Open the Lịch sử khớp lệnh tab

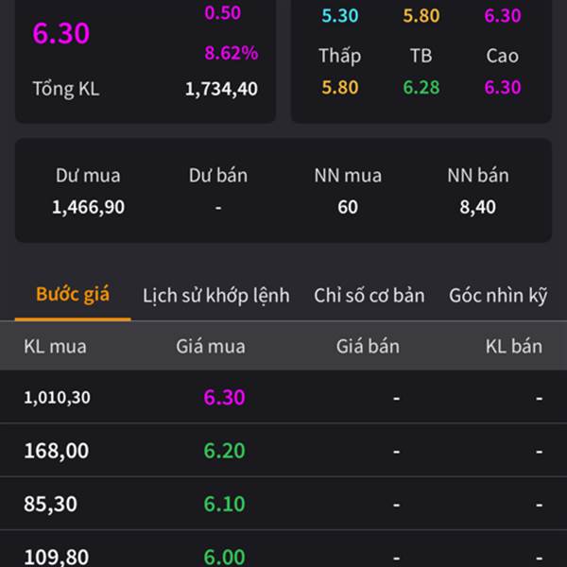click(x=216, y=296)
